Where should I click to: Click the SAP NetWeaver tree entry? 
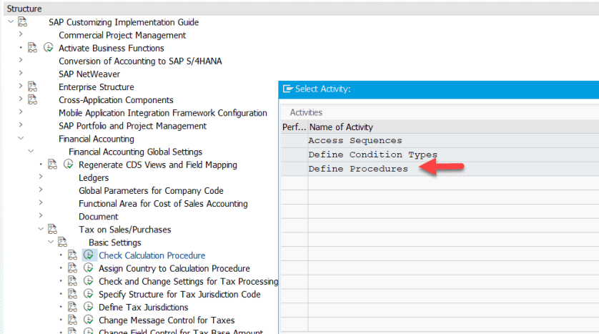(x=89, y=74)
